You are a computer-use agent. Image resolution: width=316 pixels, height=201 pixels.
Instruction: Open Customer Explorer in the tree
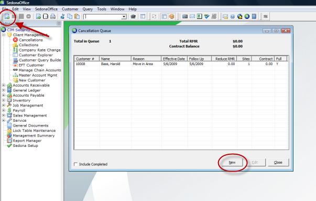point(36,55)
